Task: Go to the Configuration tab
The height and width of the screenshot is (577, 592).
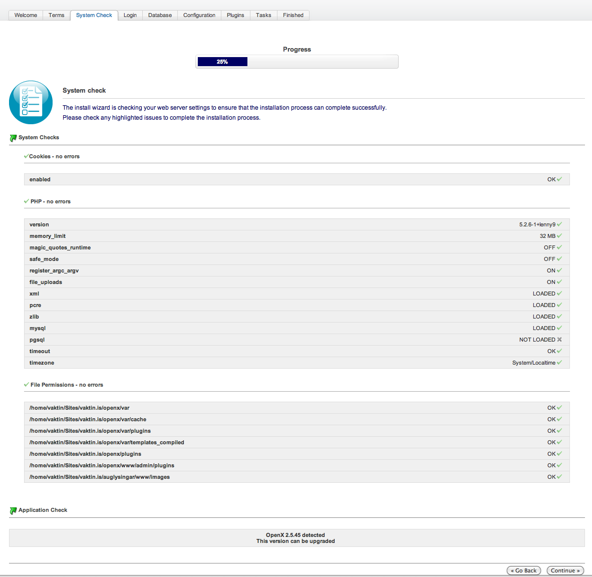Action: coord(199,15)
